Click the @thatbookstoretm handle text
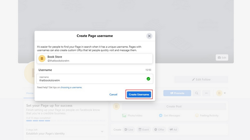The height and width of the screenshot is (140, 250). [x=58, y=61]
